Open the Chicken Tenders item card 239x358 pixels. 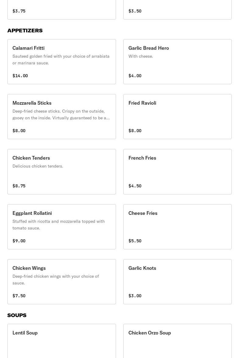[x=62, y=172]
